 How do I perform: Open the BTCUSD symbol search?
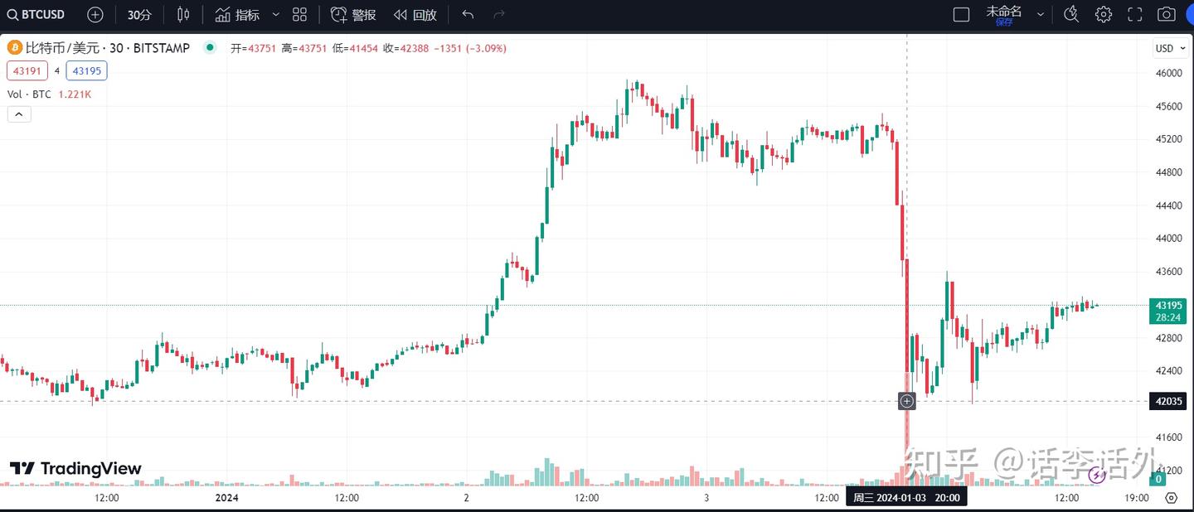pyautogui.click(x=37, y=15)
